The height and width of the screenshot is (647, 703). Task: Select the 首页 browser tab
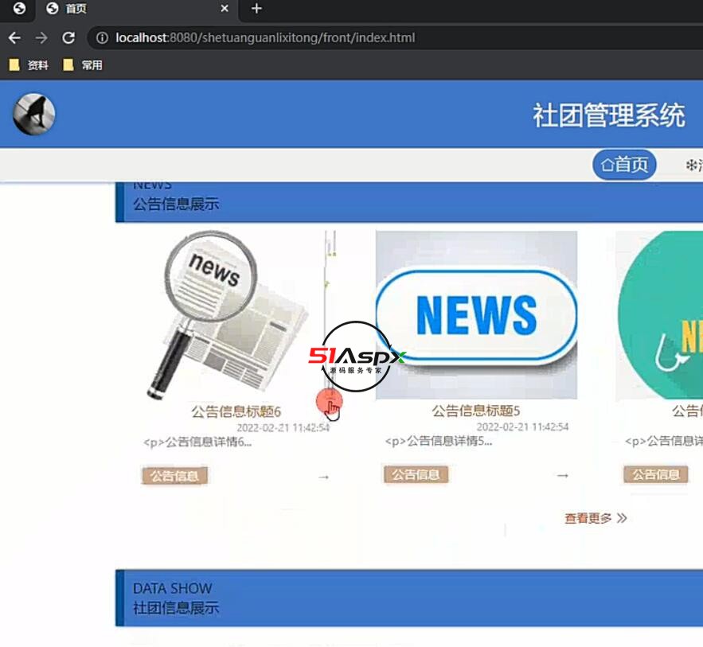coord(137,9)
